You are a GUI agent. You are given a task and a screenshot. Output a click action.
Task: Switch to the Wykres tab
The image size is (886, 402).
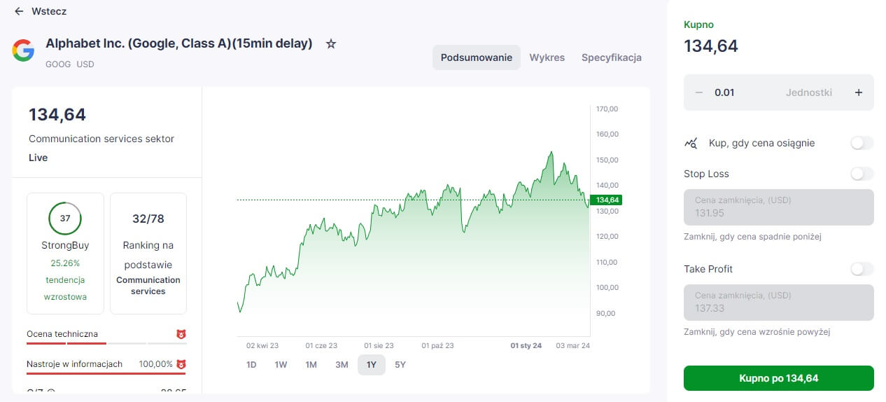point(547,57)
